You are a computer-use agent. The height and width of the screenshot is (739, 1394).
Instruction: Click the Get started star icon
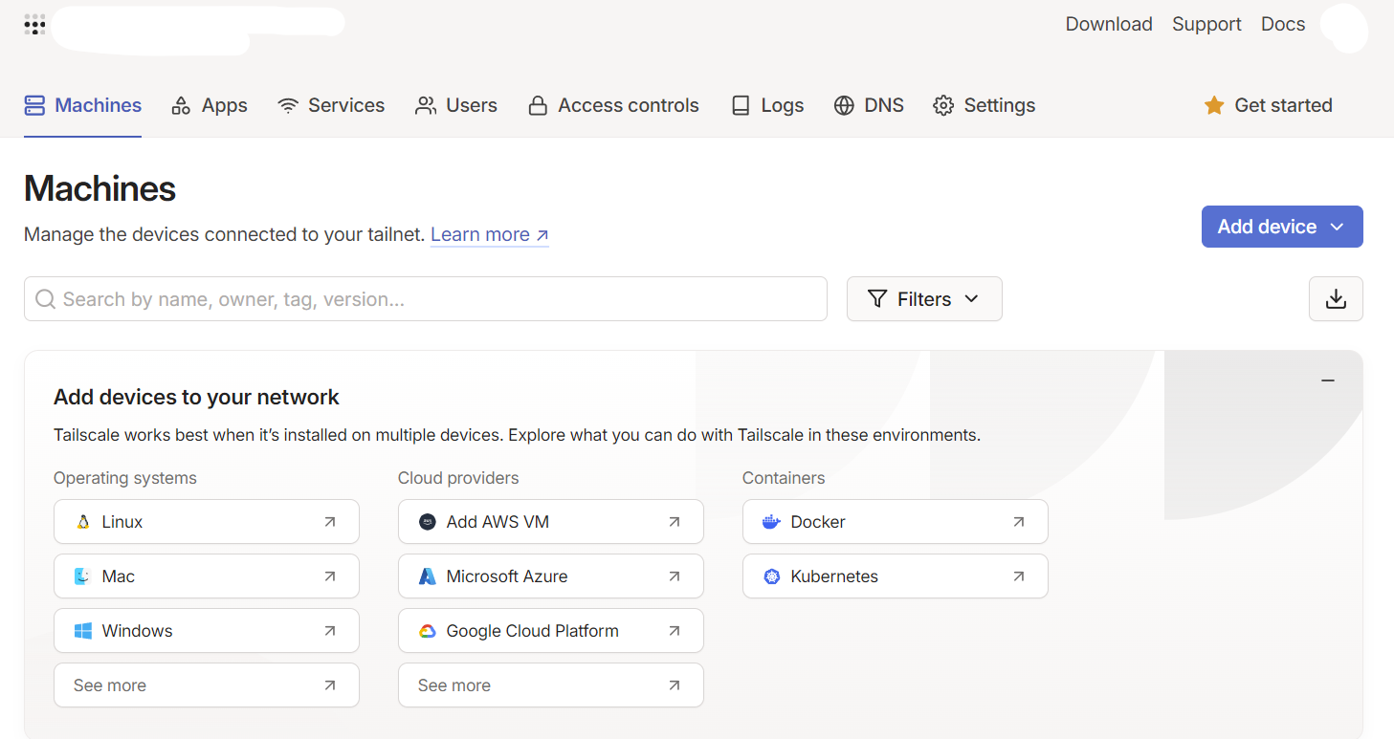click(1214, 105)
